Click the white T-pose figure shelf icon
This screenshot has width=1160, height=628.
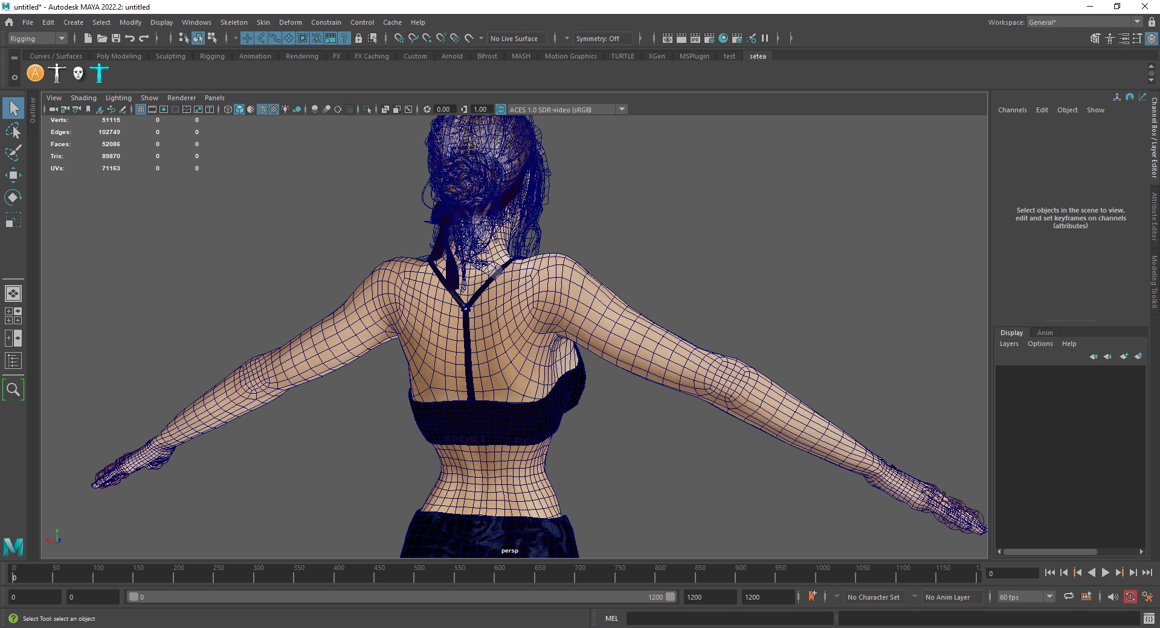pos(57,74)
